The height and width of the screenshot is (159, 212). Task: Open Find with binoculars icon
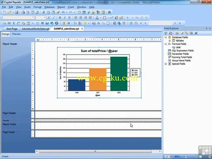109,12
